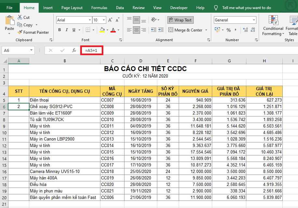This screenshot has width=298, height=208.
Task: Open the Formulas ribbon tab
Action: click(x=99, y=8)
